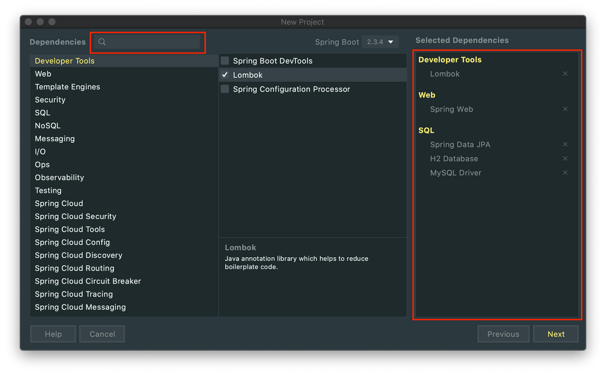Image resolution: width=606 pixels, height=375 pixels.
Task: Open the Spring Boot version dropdown
Action: point(380,42)
